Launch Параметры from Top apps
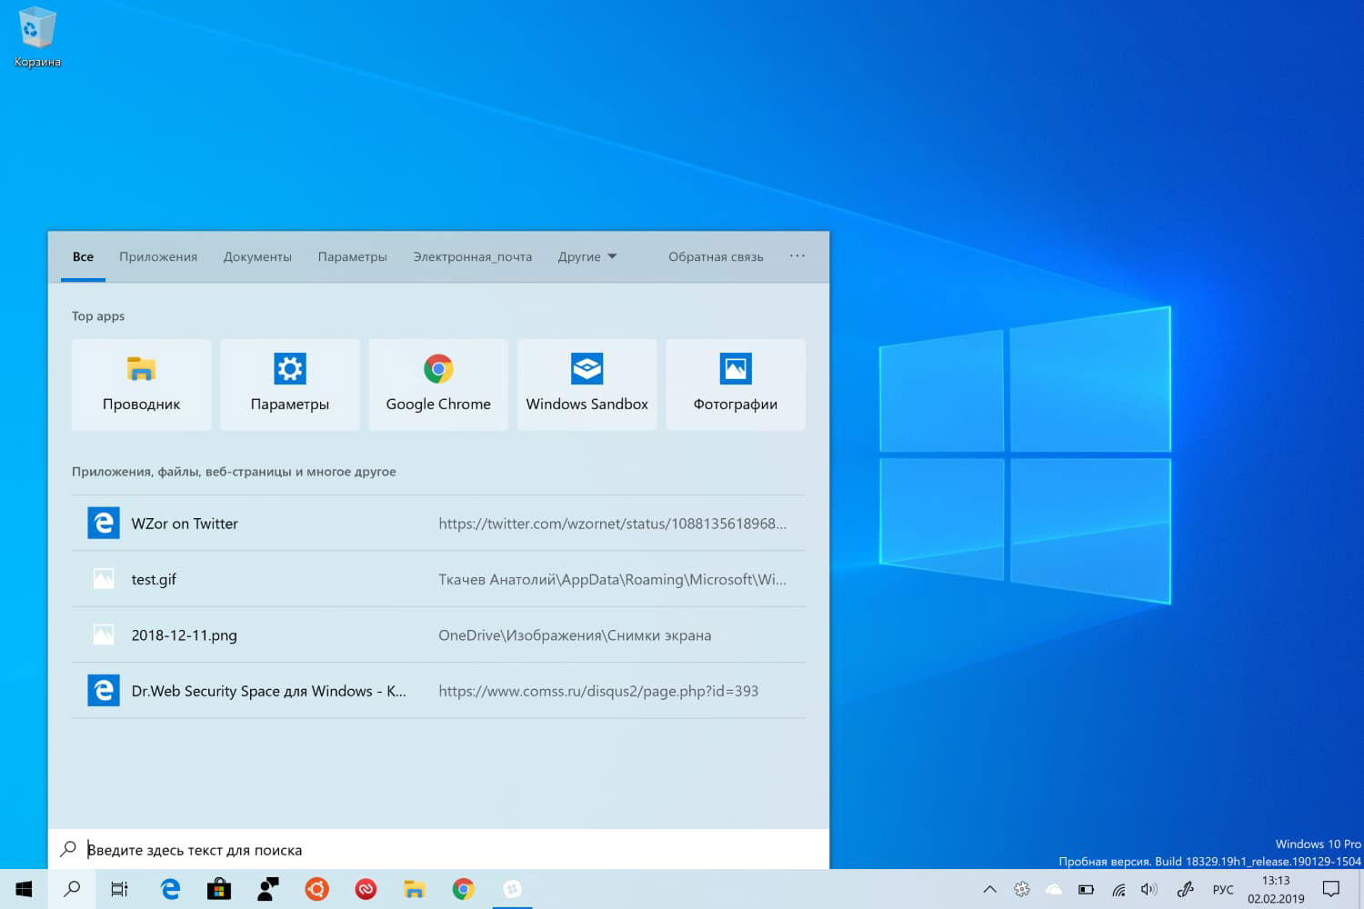This screenshot has width=1364, height=909. (x=289, y=384)
